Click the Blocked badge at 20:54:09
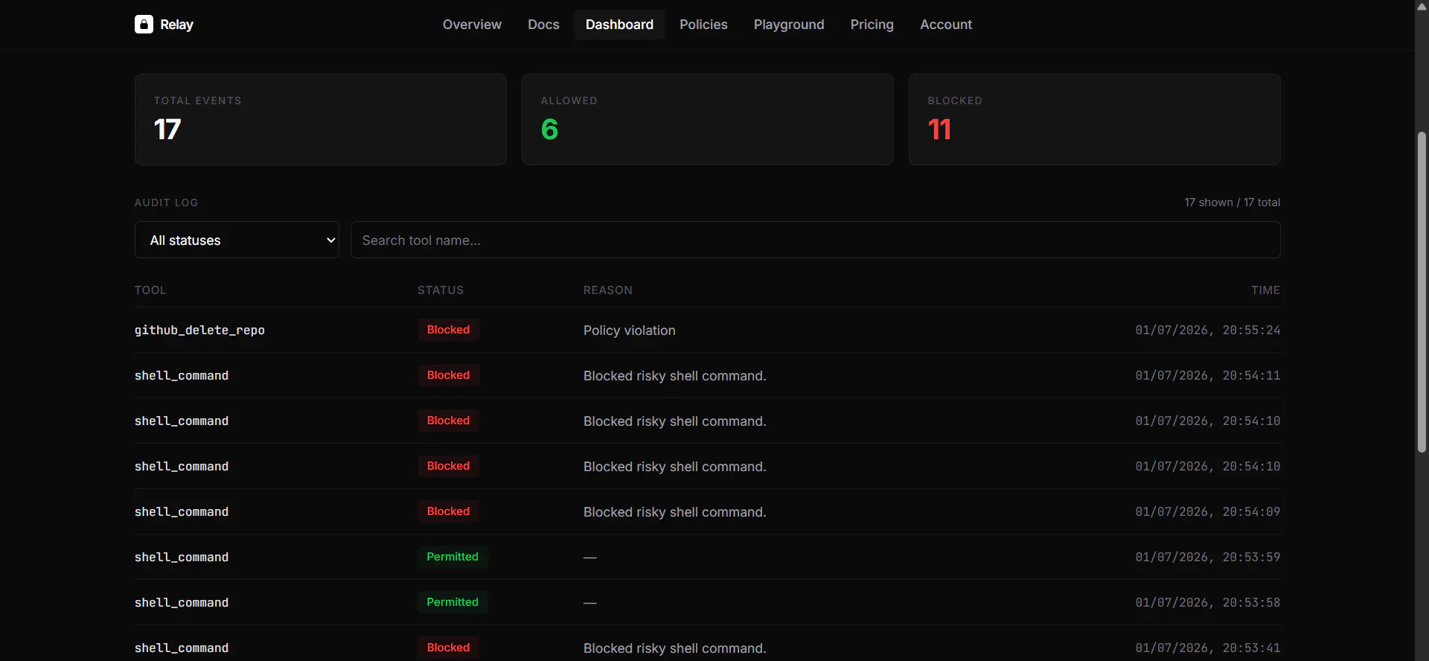 click(x=448, y=511)
